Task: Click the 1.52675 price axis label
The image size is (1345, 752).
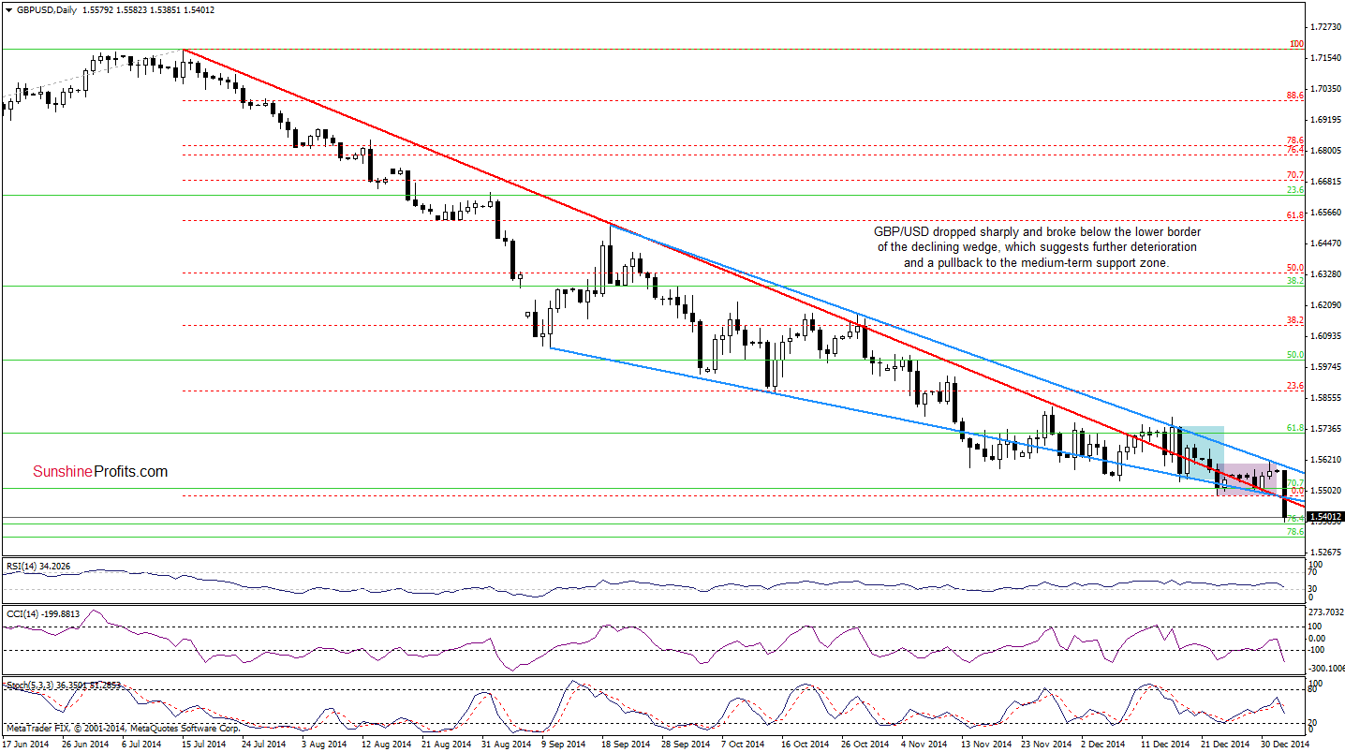Action: click(1324, 553)
